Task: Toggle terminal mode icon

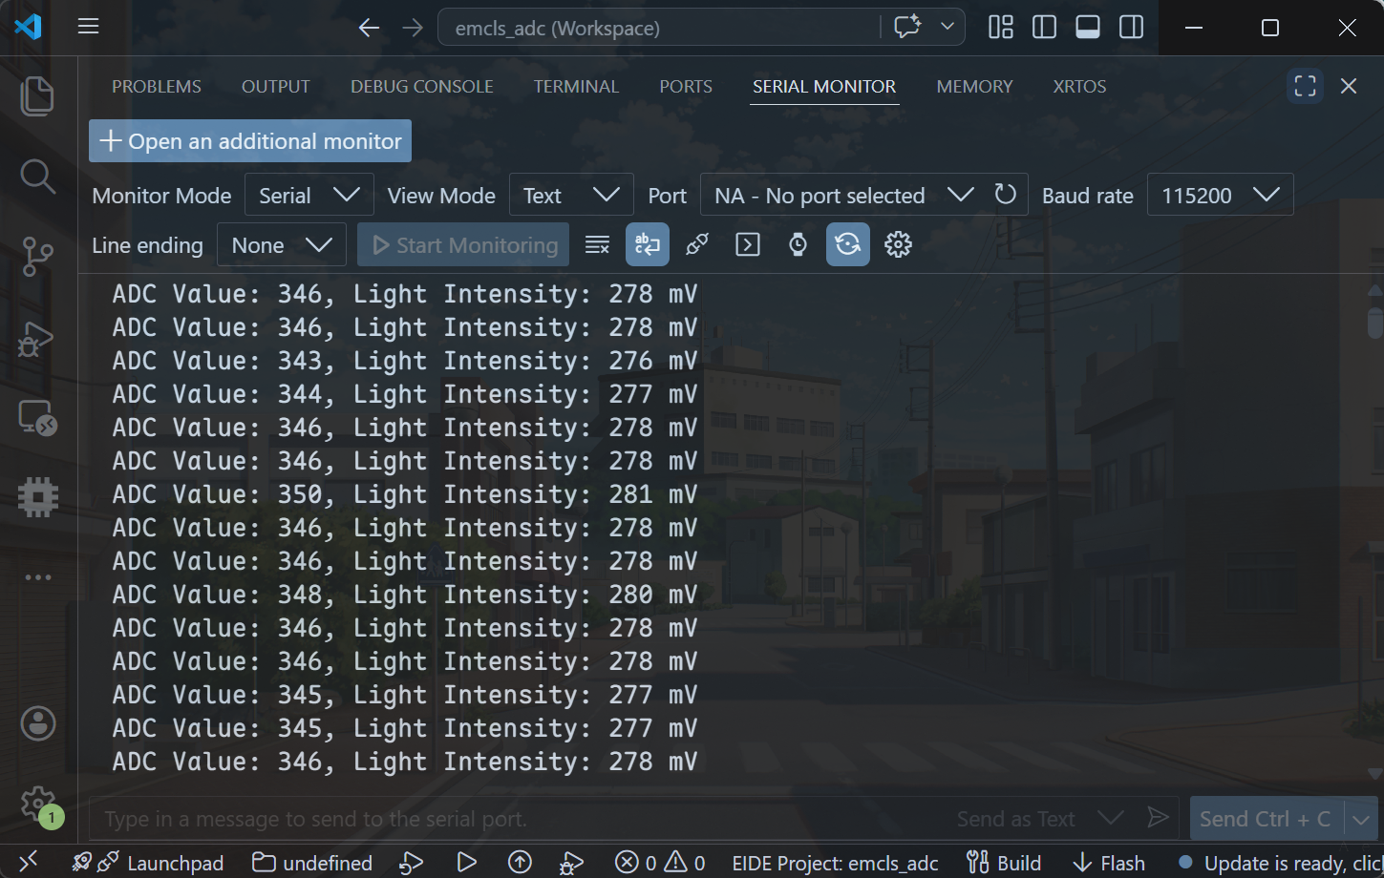Action: click(748, 245)
